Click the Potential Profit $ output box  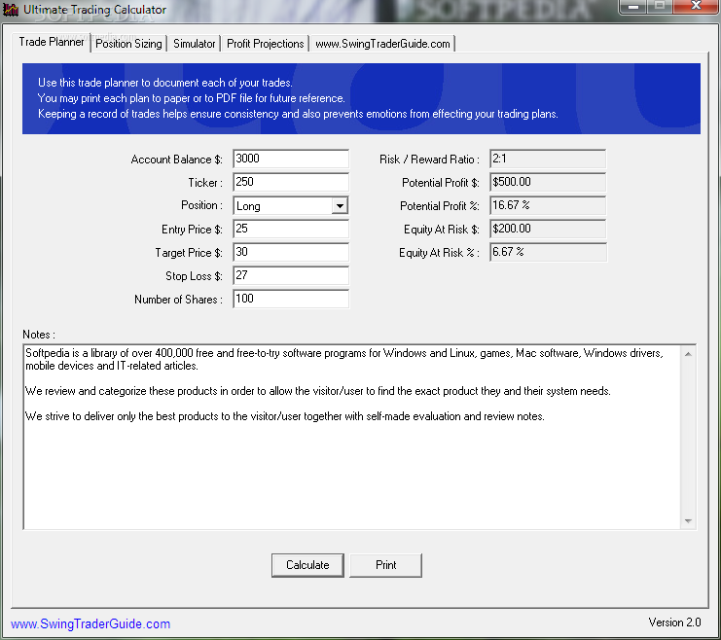(x=548, y=182)
